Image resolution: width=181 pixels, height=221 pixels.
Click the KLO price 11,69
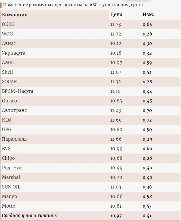116,120
